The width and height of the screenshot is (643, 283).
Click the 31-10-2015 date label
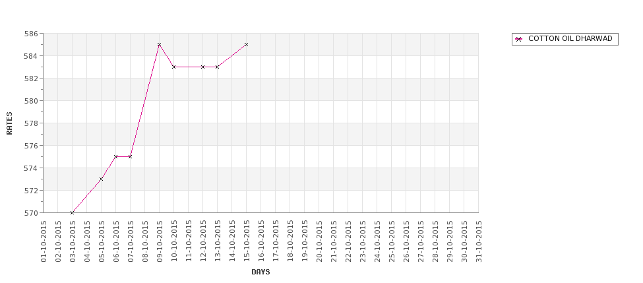click(479, 241)
